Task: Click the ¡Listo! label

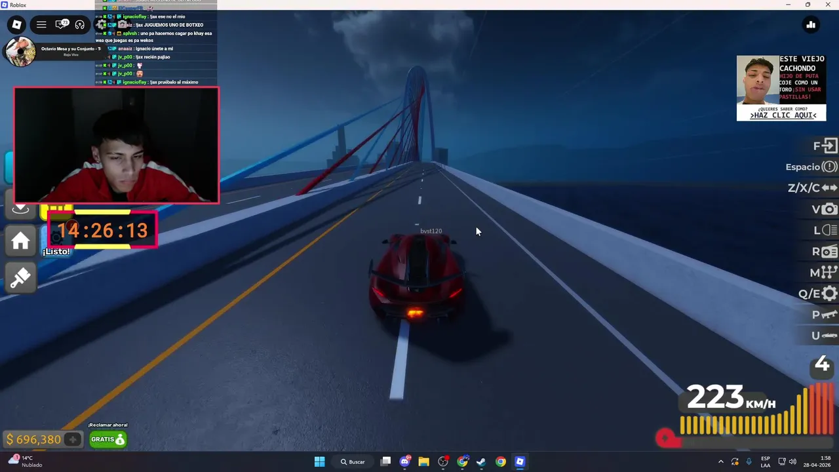Action: point(56,252)
